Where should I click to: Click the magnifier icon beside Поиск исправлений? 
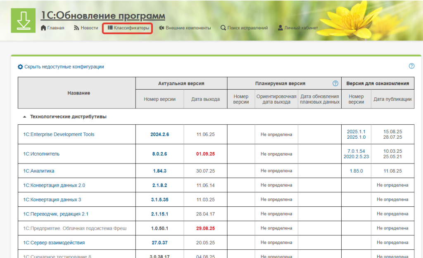[223, 28]
